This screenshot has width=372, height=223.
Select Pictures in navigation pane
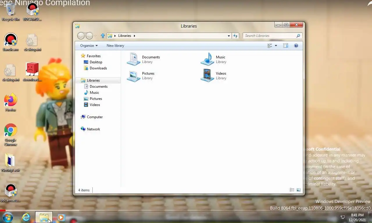(96, 99)
